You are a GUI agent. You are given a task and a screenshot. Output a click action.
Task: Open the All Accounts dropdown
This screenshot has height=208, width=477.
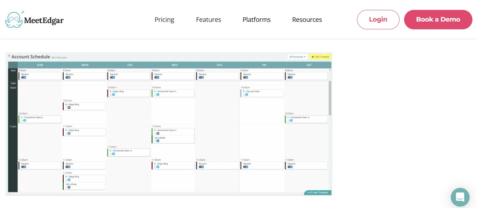(x=297, y=57)
